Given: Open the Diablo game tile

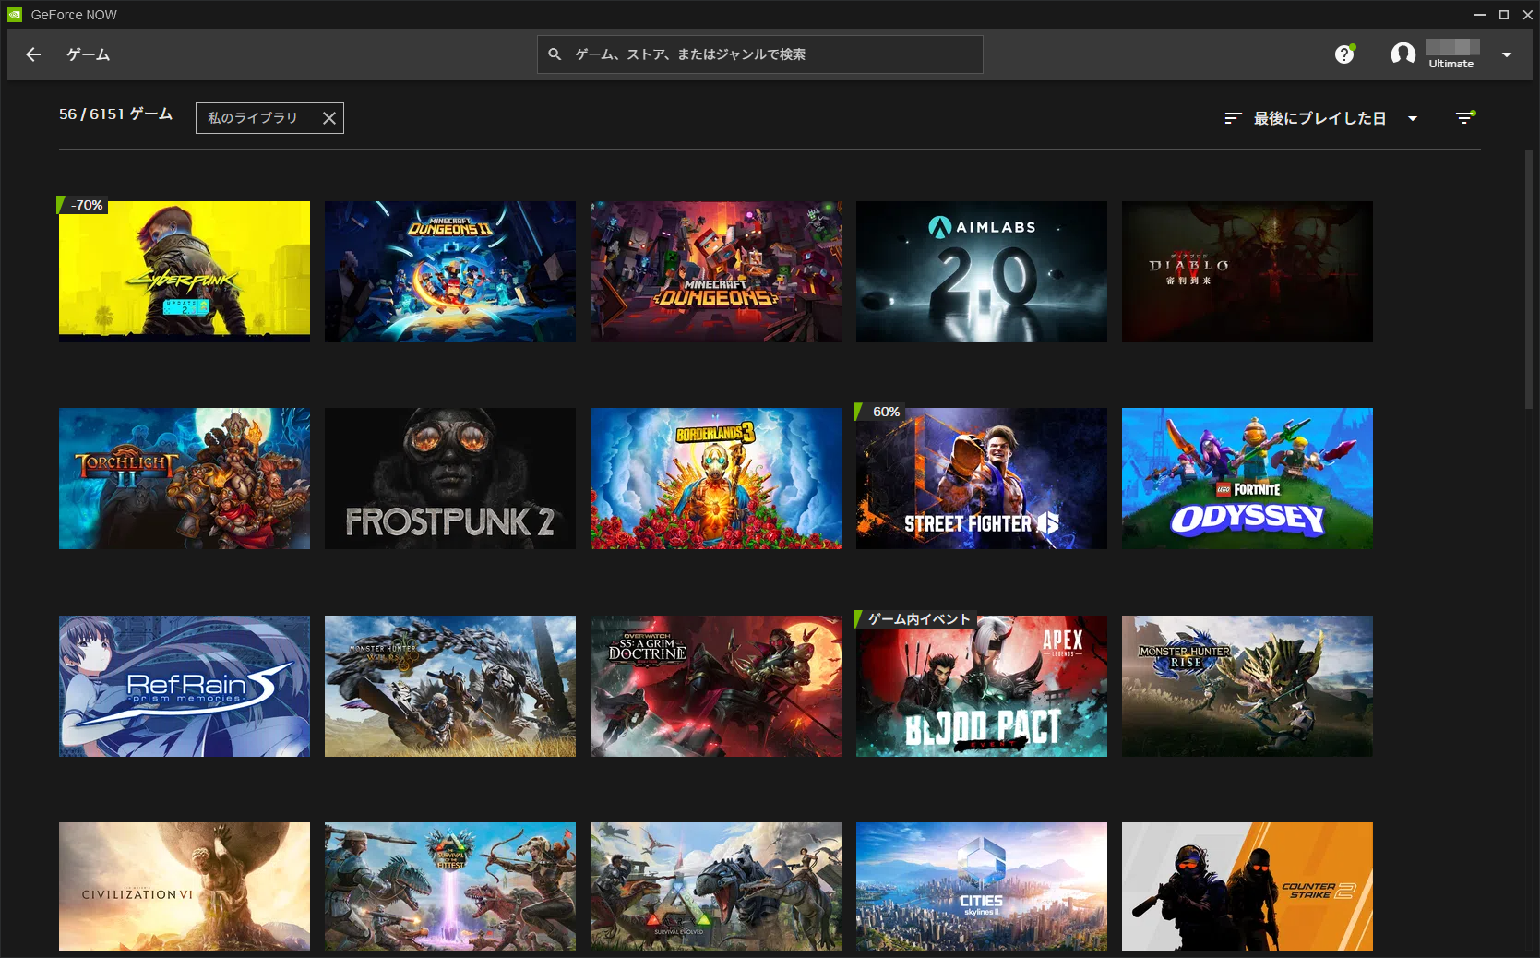Looking at the screenshot, I should pos(1248,271).
